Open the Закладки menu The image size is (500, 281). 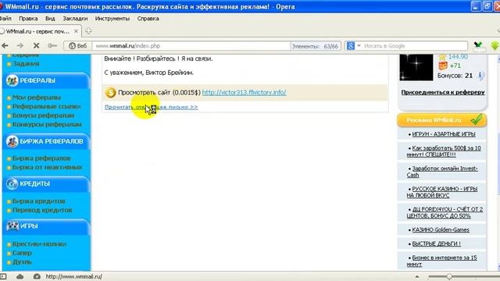pyautogui.click(x=75, y=19)
